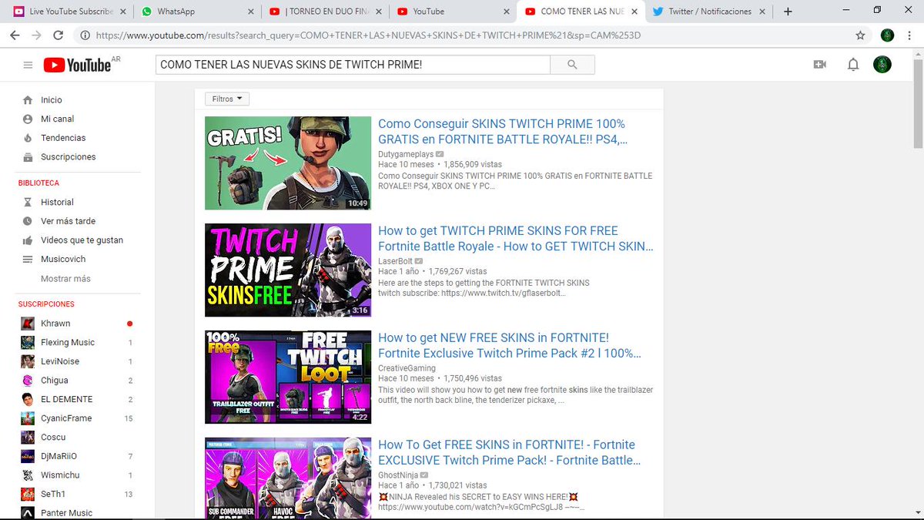Screen dimensions: 924x520
Task: Visit the LaserBolt channel
Action: coord(396,261)
